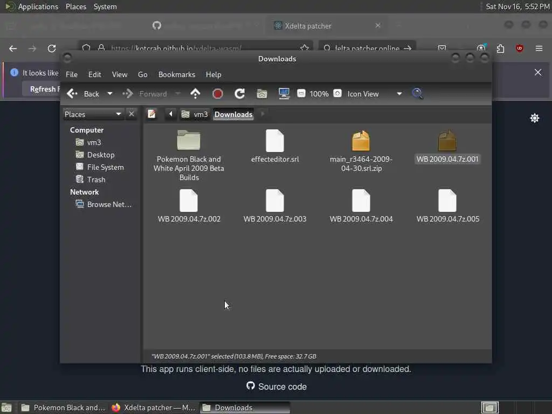This screenshot has width=552, height=414.
Task: Toggle the page theme sun icon
Action: tap(534, 118)
